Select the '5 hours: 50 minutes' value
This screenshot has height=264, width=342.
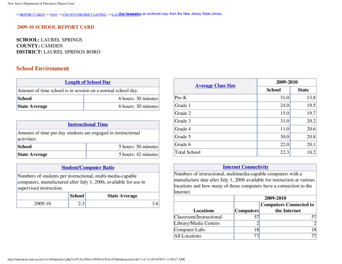(138, 147)
